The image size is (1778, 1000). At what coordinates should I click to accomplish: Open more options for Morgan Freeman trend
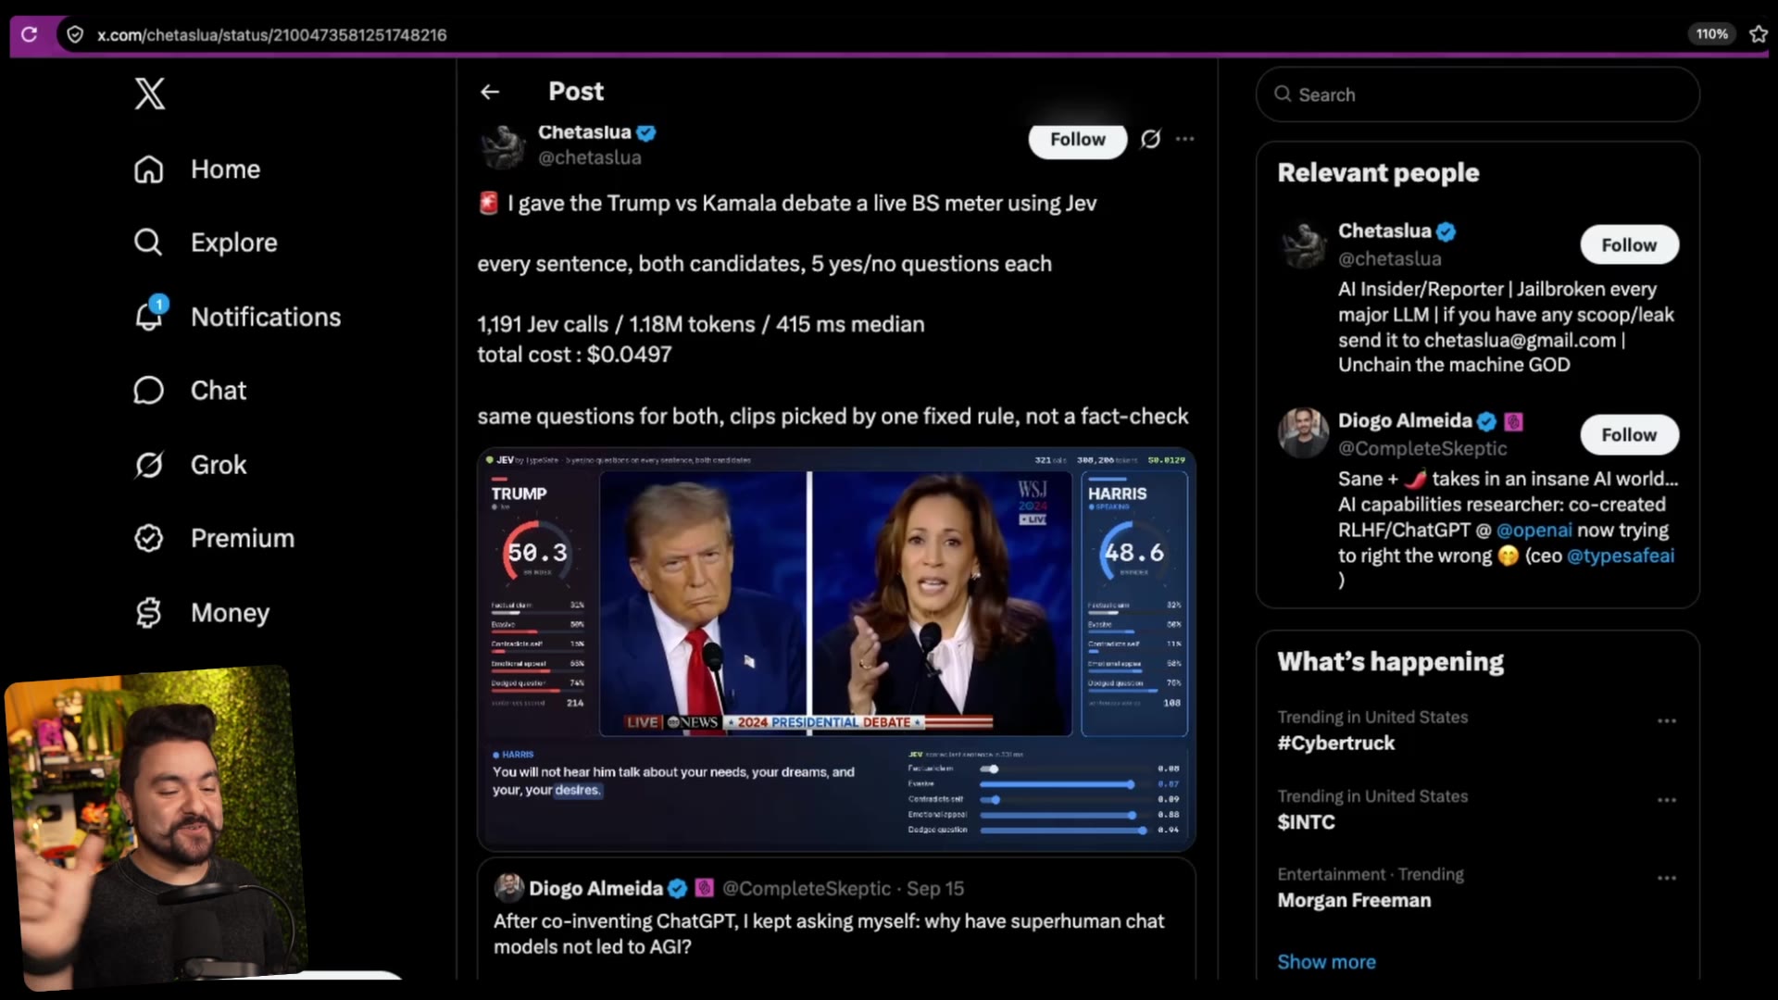1666,878
